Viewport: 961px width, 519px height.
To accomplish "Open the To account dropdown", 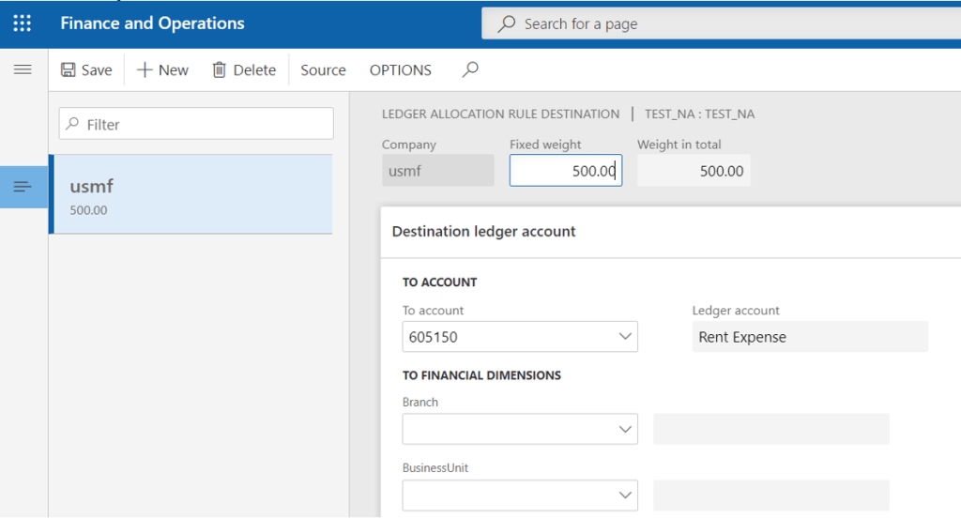I will click(x=624, y=336).
